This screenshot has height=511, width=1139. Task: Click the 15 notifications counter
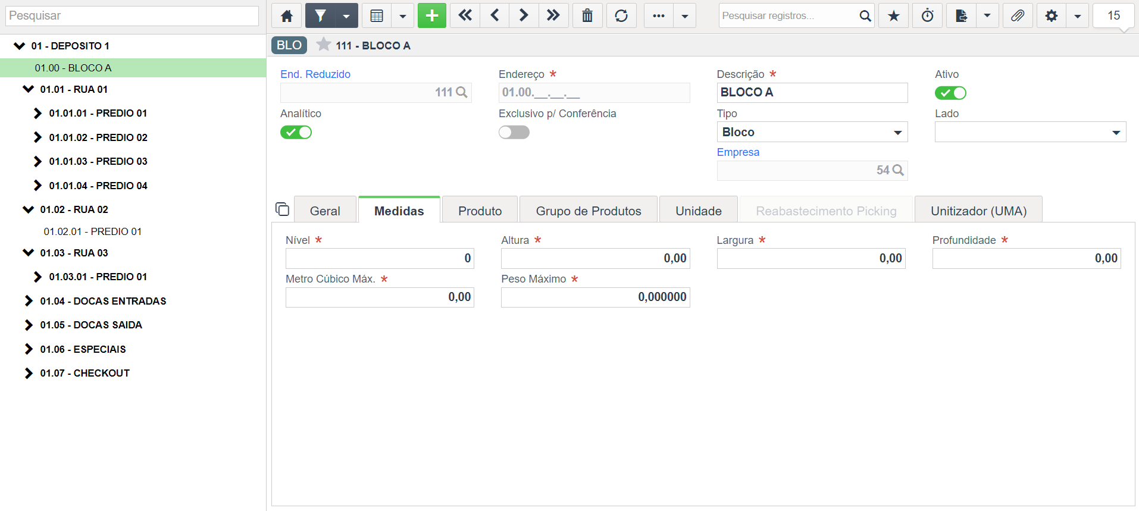pyautogui.click(x=1113, y=15)
